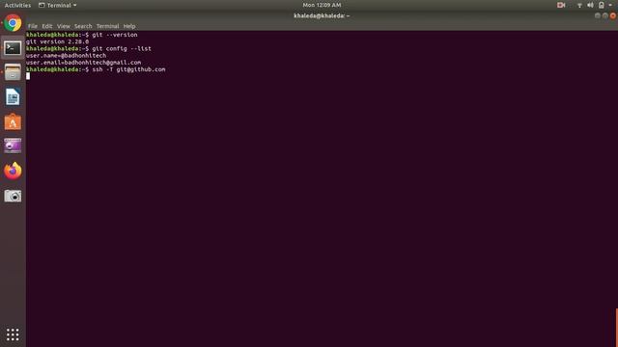Launch Firefox from the dock
This screenshot has height=347, width=618.
[13, 171]
